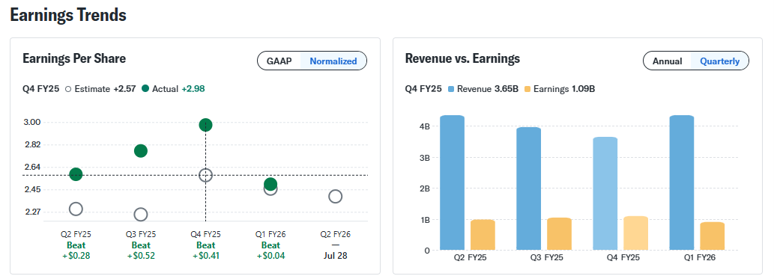Switch revenue chart to Annual

point(668,61)
